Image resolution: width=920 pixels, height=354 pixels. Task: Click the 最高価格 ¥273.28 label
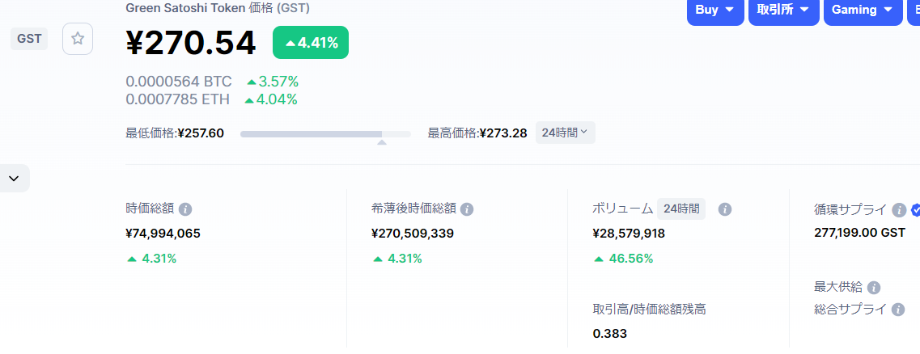(x=477, y=133)
